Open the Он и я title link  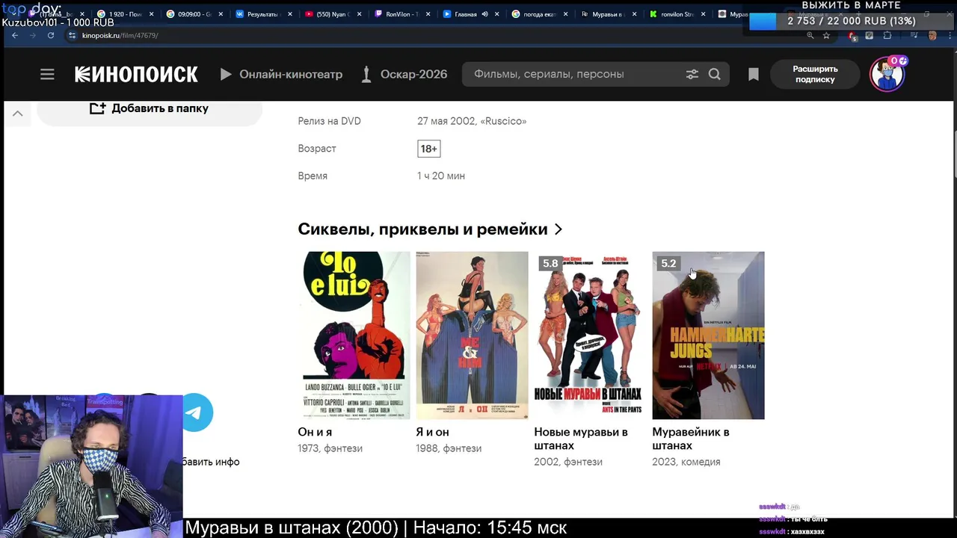pyautogui.click(x=315, y=432)
